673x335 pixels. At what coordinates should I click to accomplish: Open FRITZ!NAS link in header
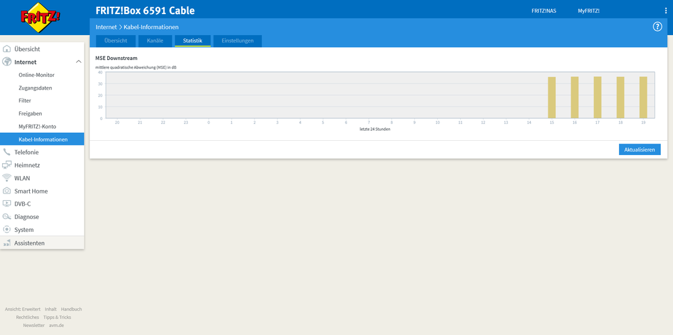coord(544,11)
